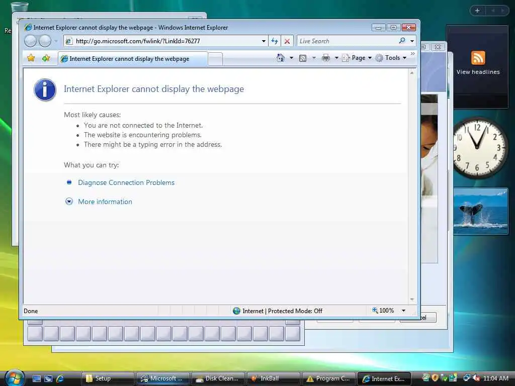Image resolution: width=515 pixels, height=386 pixels.
Task: Click the sidebar add gadget plus button
Action: pos(477,11)
